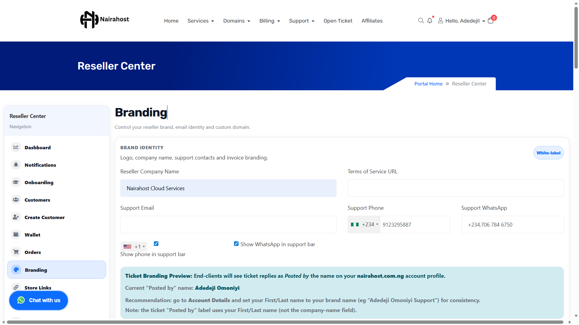
Task: Toggle Show phone in support bar checkbox
Action: (x=156, y=244)
